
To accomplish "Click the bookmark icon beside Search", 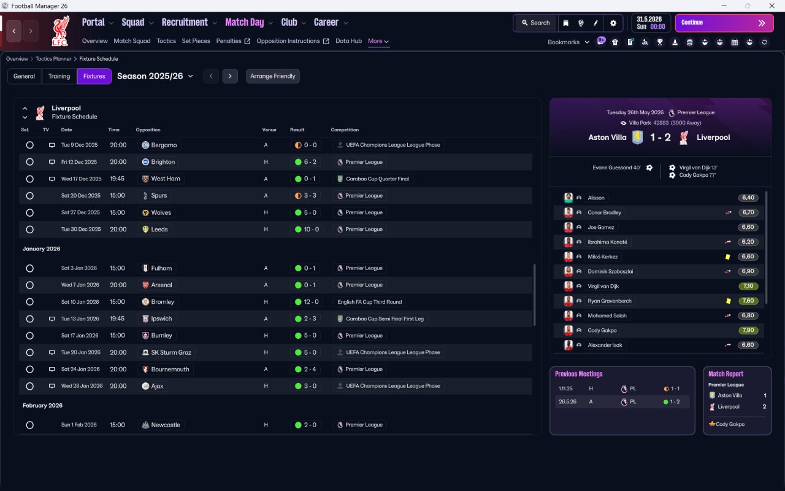I will coord(565,23).
